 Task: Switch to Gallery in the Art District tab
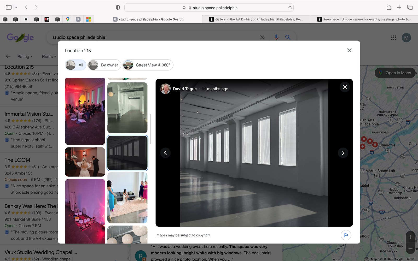point(256,19)
